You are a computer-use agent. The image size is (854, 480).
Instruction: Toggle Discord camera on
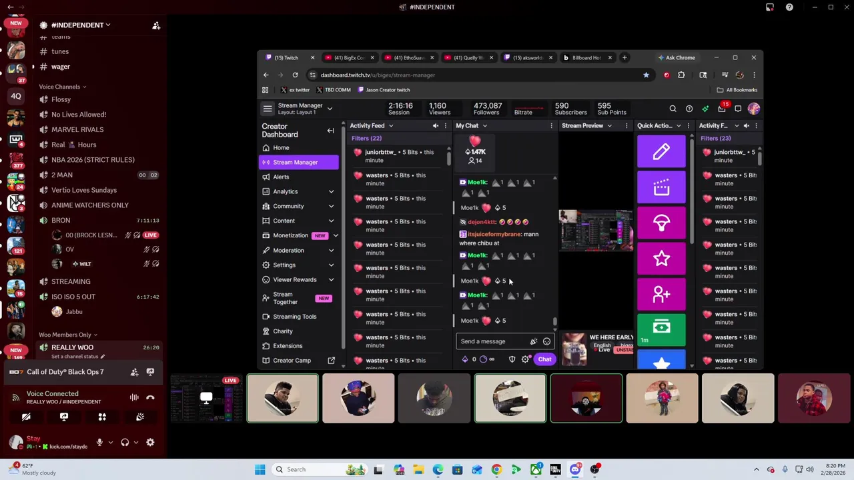[x=26, y=417]
